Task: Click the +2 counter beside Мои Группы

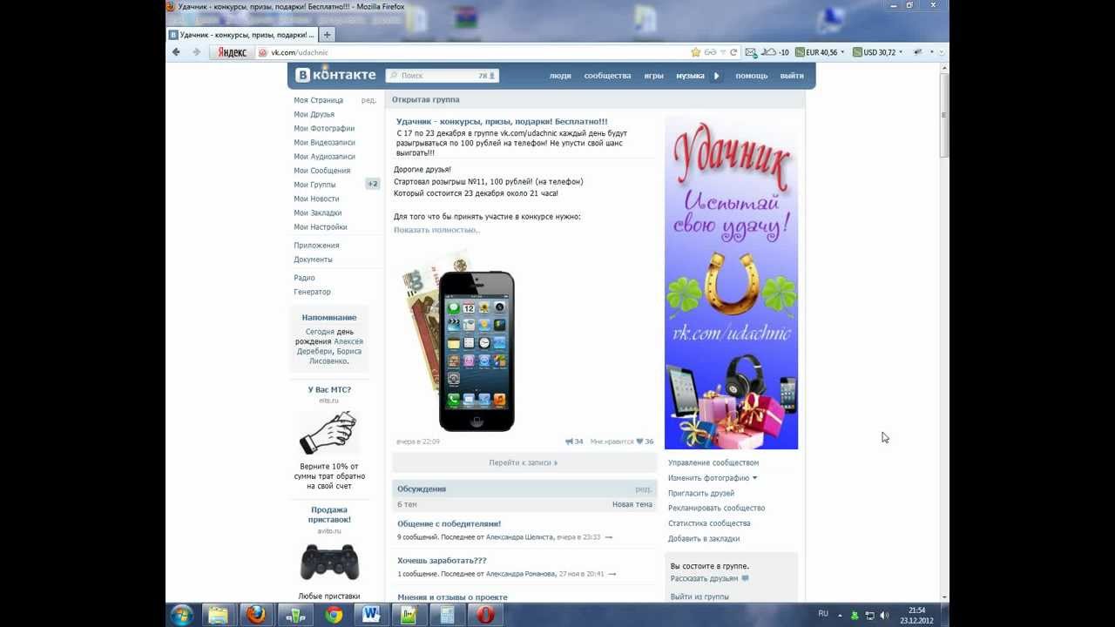Action: pos(372,185)
